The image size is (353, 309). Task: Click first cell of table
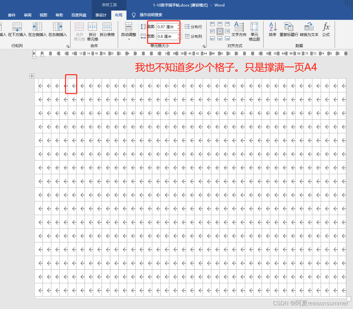click(x=39, y=85)
